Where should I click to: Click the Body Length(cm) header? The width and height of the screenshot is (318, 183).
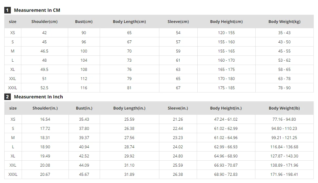[x=129, y=22]
